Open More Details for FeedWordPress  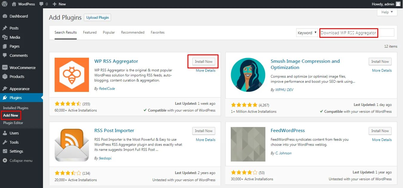pos(382,140)
